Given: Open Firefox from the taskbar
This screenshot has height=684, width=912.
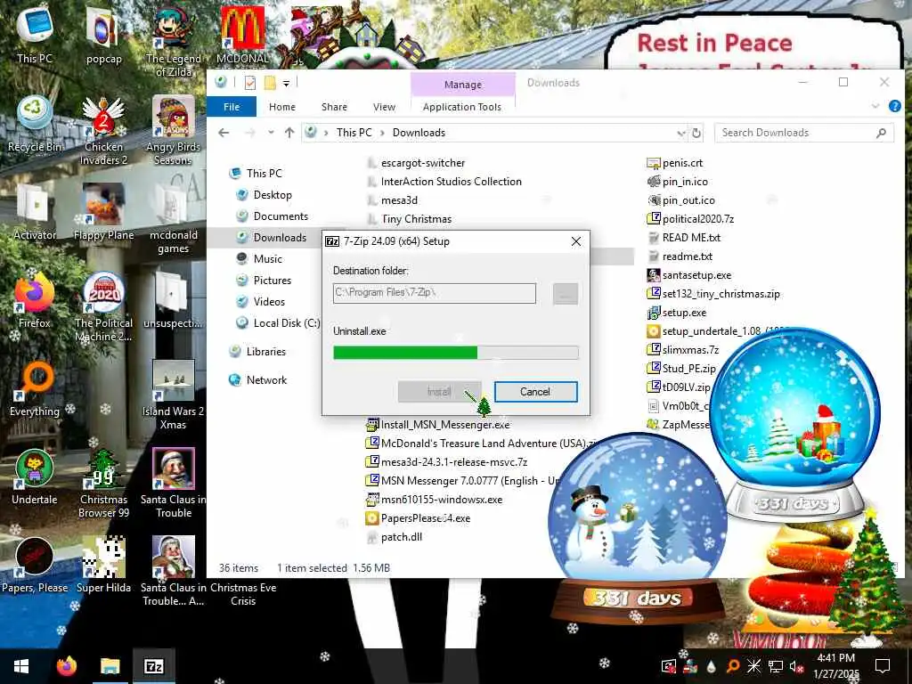Looking at the screenshot, I should click(x=66, y=666).
